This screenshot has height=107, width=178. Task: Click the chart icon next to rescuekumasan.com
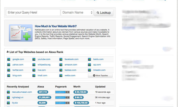(8, 92)
